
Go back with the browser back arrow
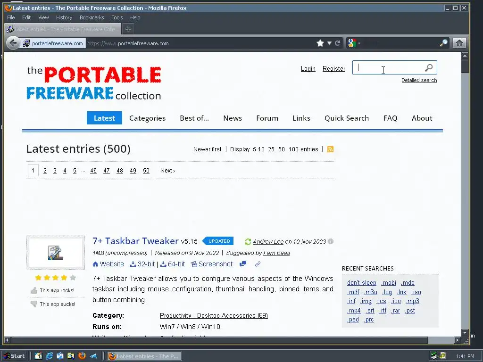13,43
